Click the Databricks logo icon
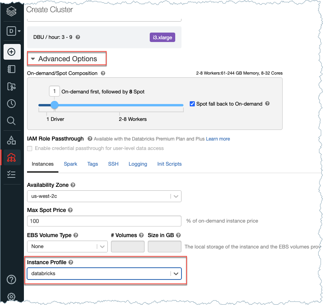323x305 pixels. pos(11,11)
